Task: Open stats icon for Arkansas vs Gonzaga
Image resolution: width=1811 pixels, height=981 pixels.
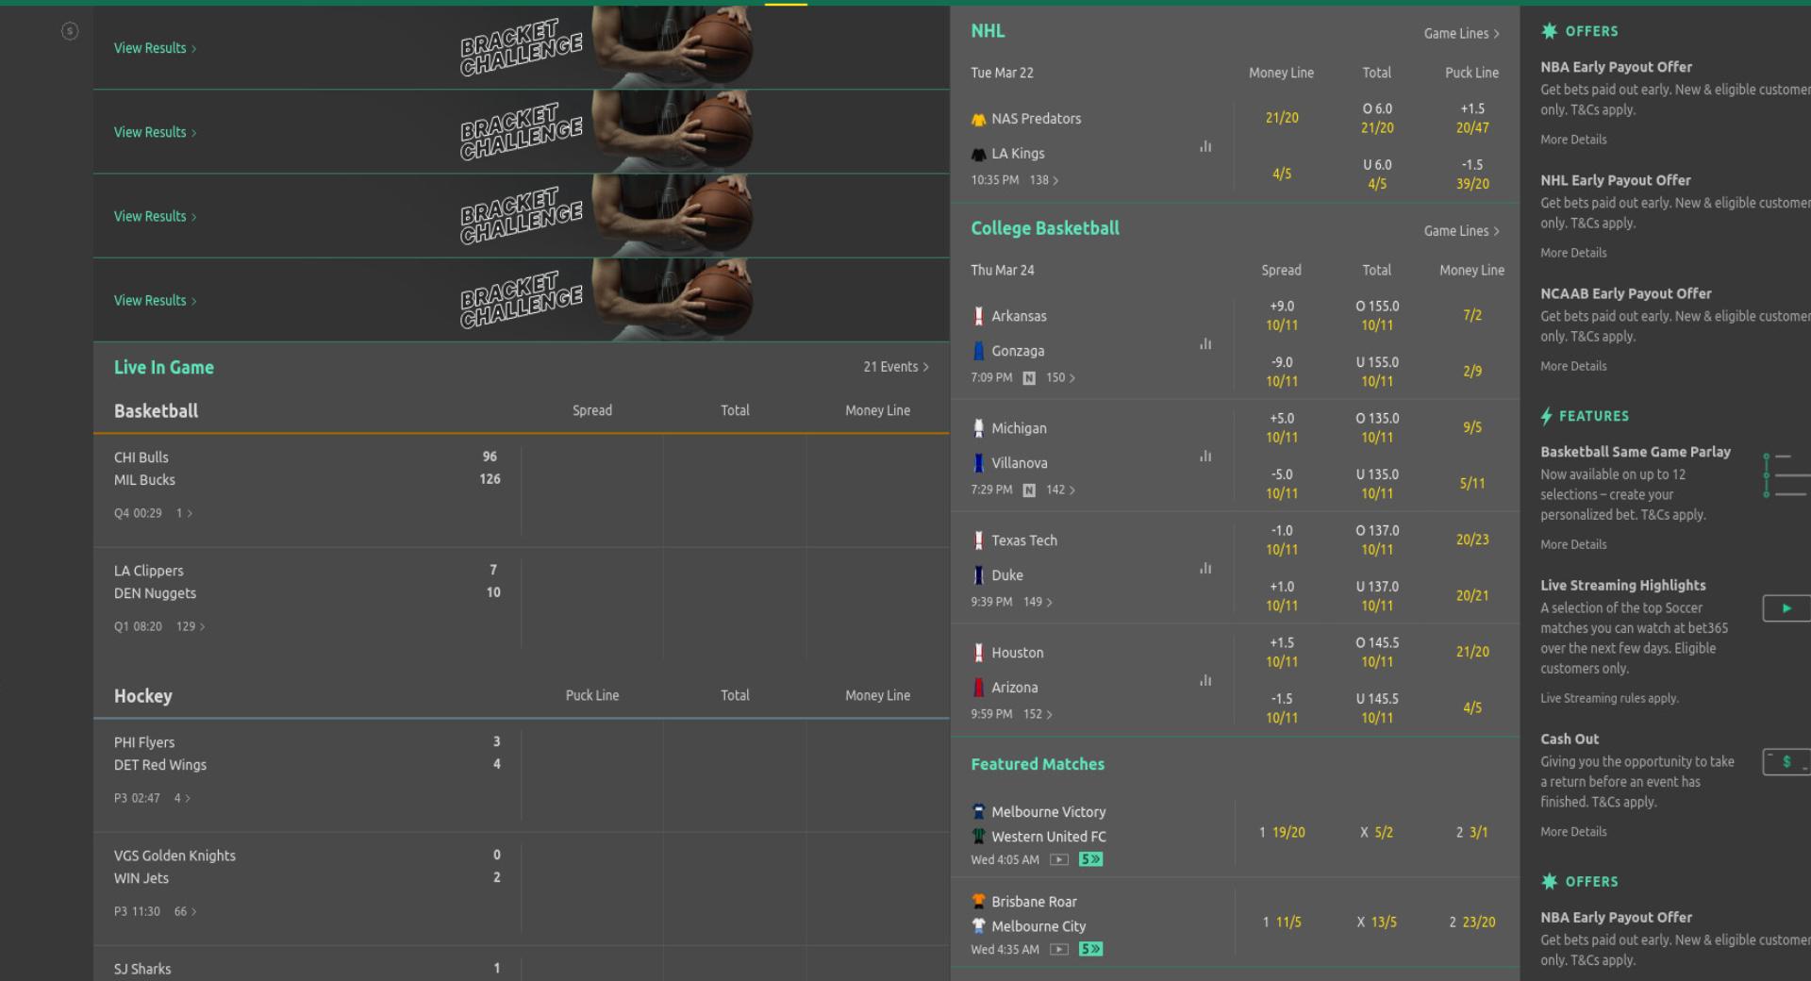Action: tap(1205, 343)
